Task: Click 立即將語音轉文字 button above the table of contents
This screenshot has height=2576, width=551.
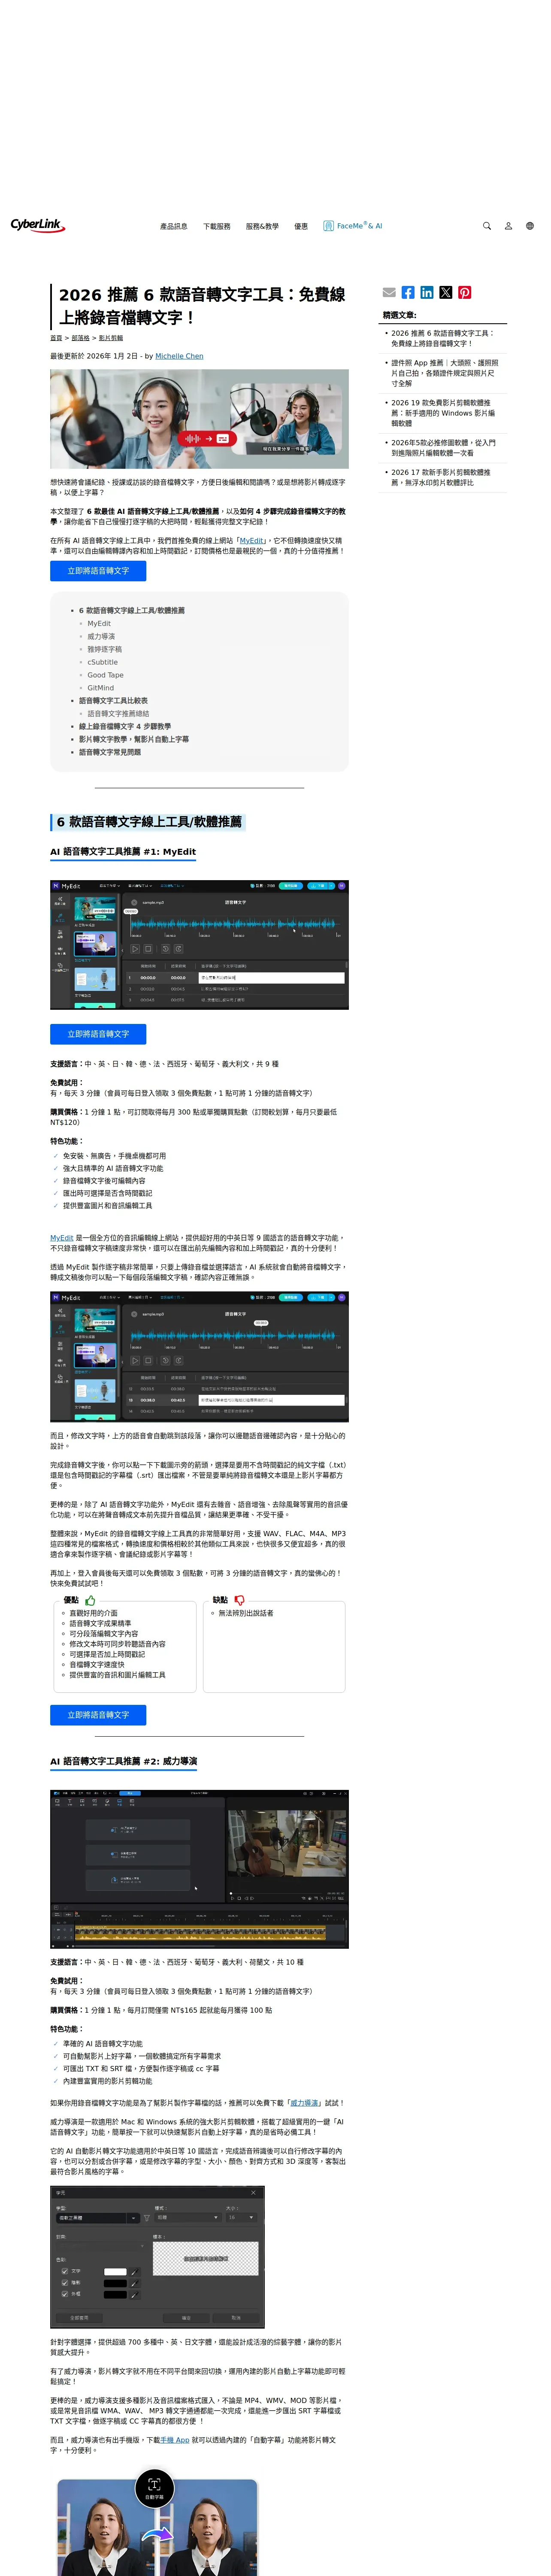Action: point(98,571)
